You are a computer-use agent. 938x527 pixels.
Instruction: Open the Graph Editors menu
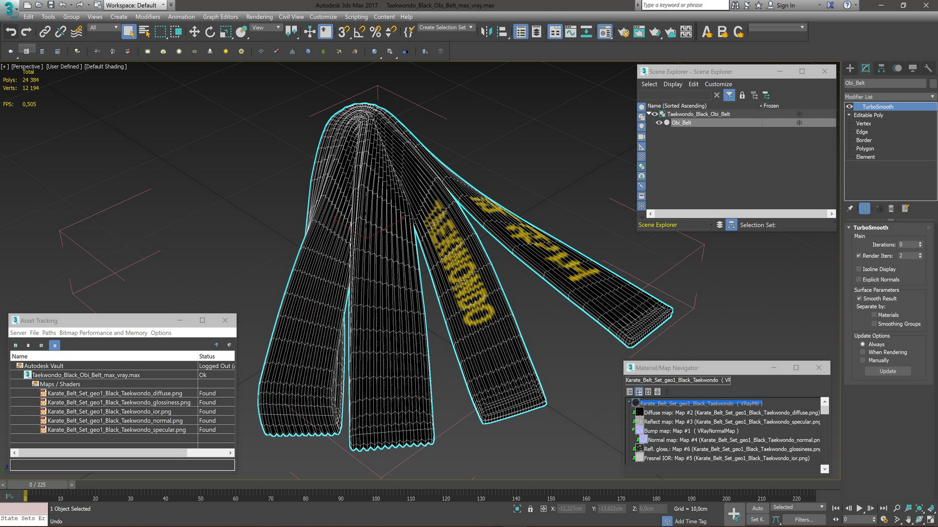220,17
